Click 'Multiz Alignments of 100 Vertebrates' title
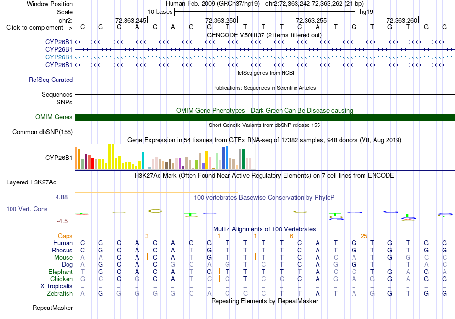Image resolution: width=455 pixels, height=319 pixels. click(264, 229)
